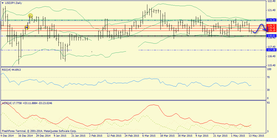Screen dimensions: 277x138
Task: Click the 8 Dec 2014 date label
Action: coord(7,136)
